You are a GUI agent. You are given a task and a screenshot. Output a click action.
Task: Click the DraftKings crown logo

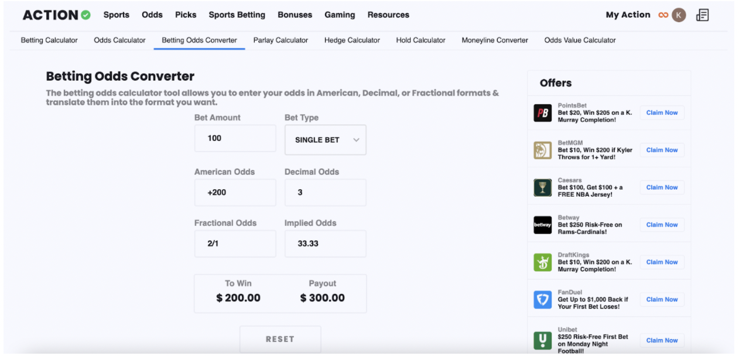point(543,262)
